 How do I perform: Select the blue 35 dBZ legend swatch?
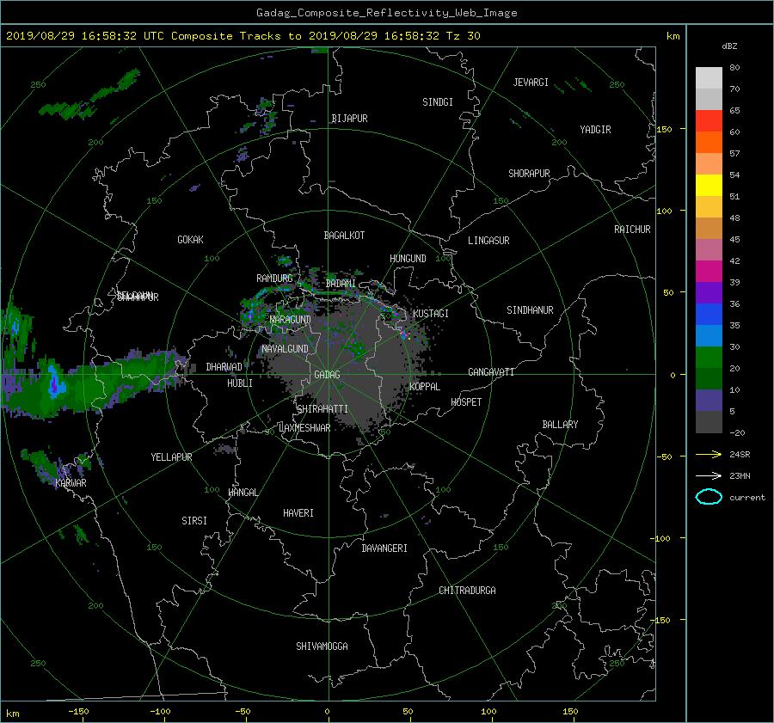coord(709,314)
